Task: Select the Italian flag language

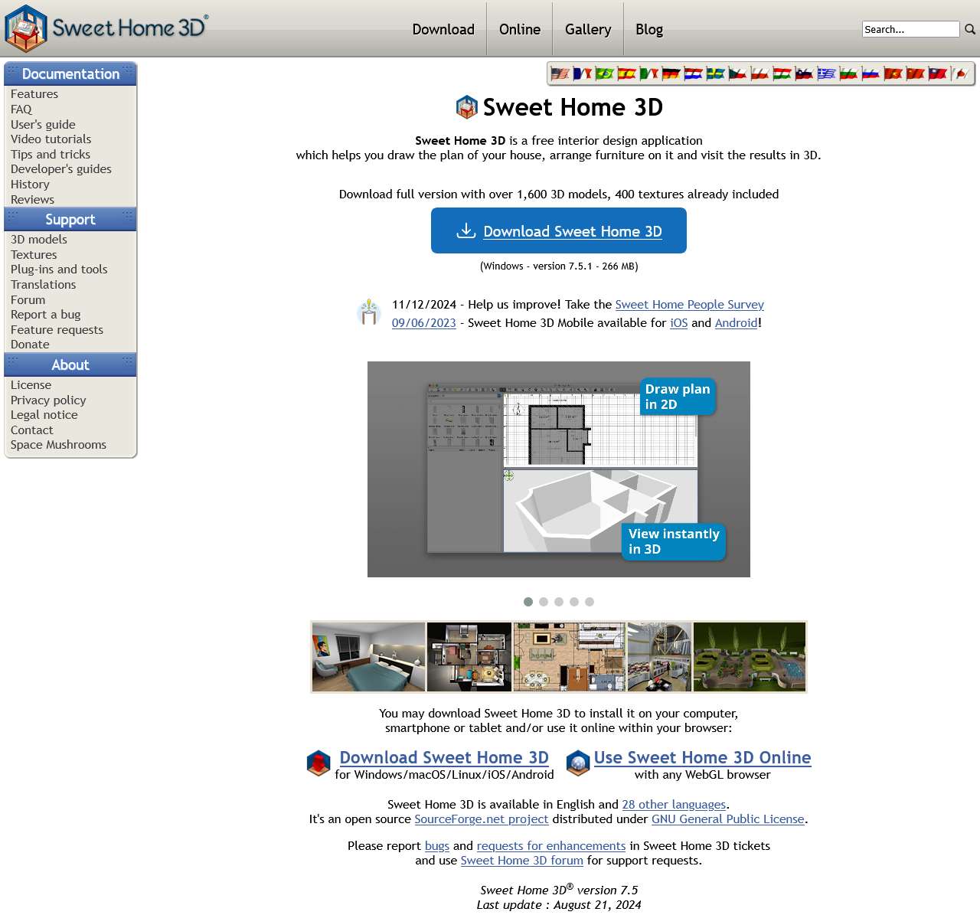Action: click(x=649, y=74)
